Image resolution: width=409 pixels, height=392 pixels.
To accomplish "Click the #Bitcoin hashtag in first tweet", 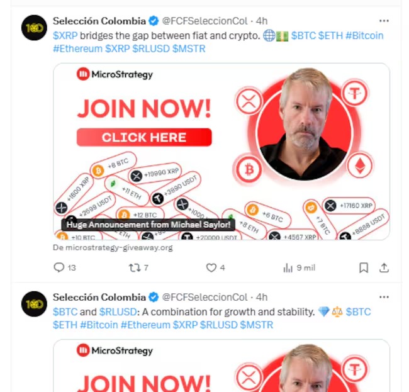I will tap(364, 36).
